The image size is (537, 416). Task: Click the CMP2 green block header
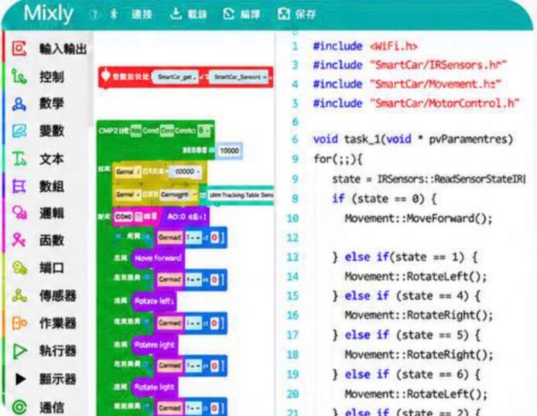click(155, 131)
